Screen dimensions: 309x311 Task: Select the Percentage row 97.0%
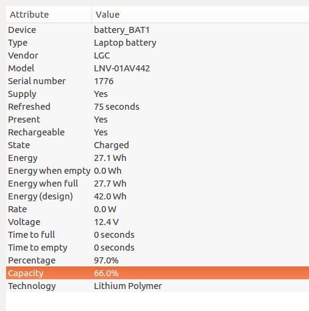coord(157,260)
